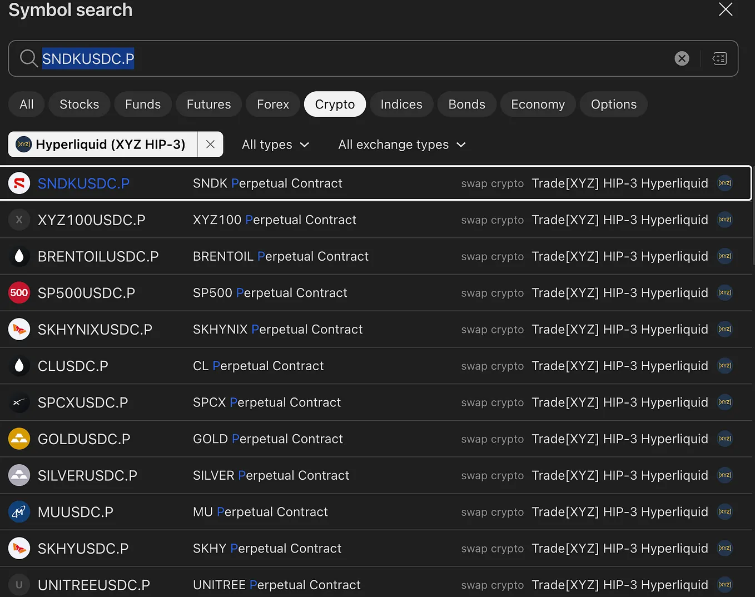The height and width of the screenshot is (597, 755).
Task: Click the SILVER bars logo icon
Action: click(19, 475)
